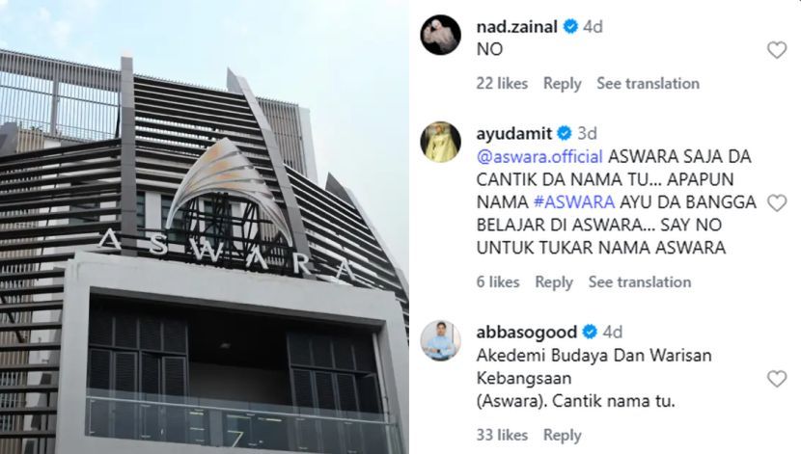The height and width of the screenshot is (454, 801).
Task: View the 33 likes list
Action: click(x=502, y=435)
